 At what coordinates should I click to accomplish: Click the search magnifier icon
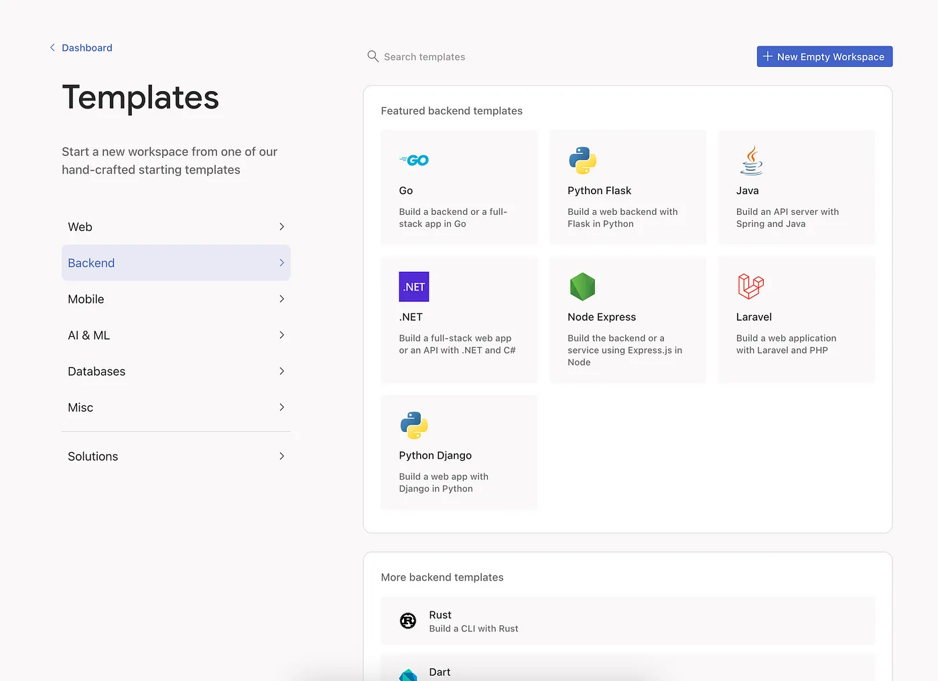pos(373,56)
